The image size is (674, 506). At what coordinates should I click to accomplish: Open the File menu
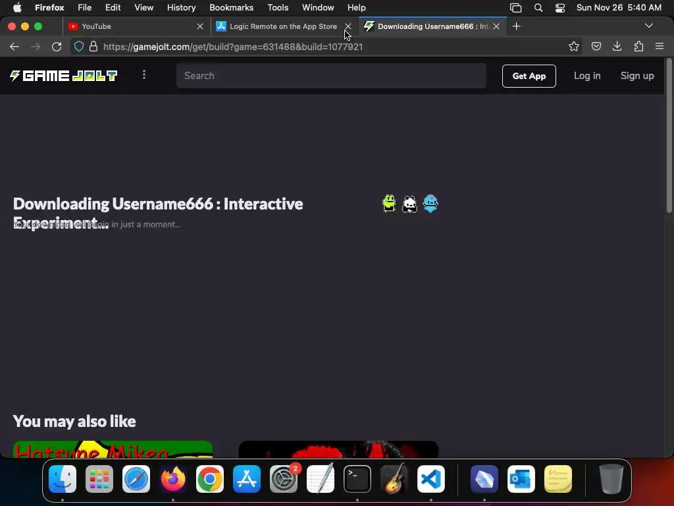[84, 7]
